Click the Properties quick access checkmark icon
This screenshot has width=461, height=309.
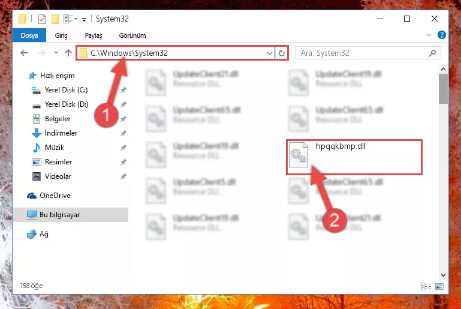click(42, 19)
